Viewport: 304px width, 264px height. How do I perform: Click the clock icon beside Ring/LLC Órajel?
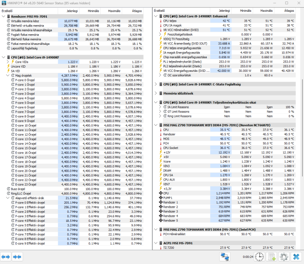[8, 193]
